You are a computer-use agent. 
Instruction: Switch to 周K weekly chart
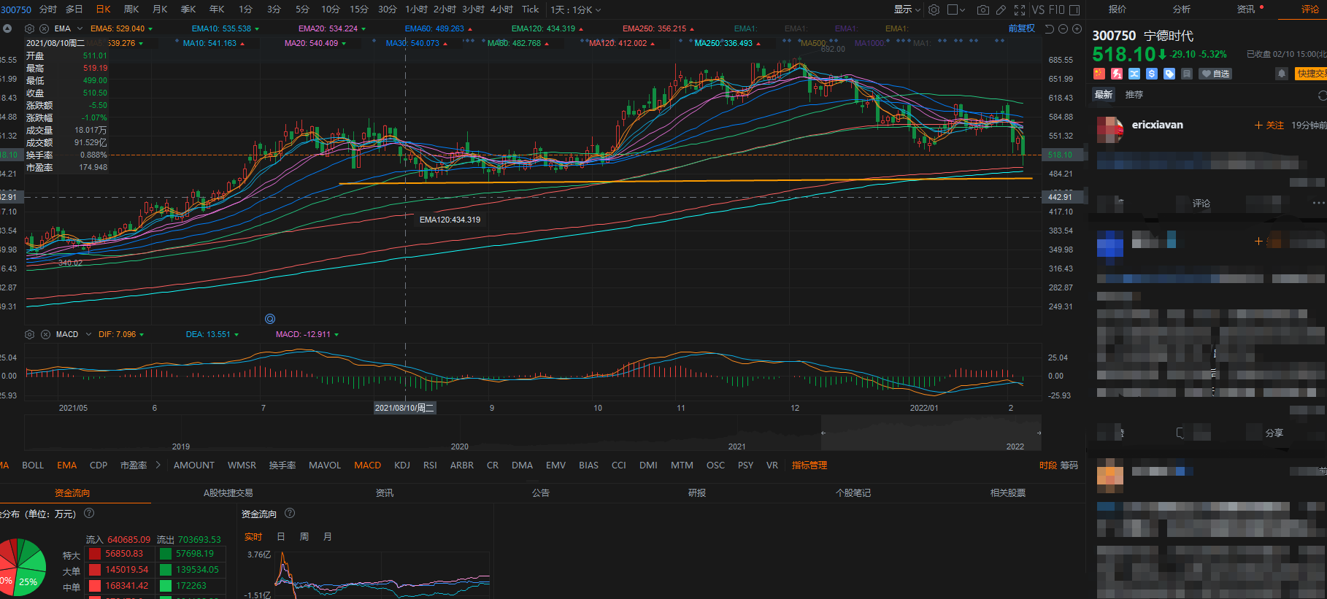tap(131, 9)
